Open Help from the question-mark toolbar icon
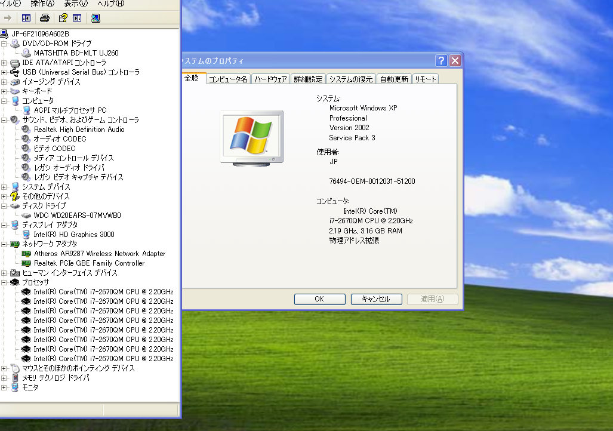This screenshot has width=613, height=431. 63,18
